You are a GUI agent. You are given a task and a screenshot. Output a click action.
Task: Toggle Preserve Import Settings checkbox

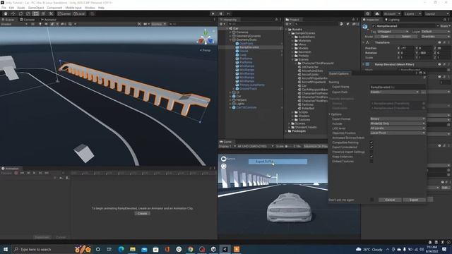[x=371, y=152]
